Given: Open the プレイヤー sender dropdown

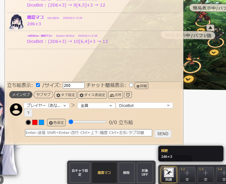Looking at the screenshot, I should 46,106.
